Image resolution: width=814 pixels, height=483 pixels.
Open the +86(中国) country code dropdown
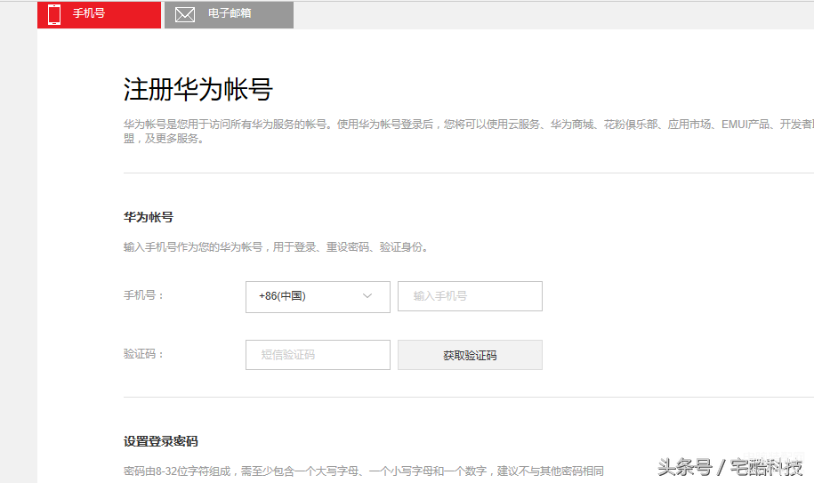(318, 297)
